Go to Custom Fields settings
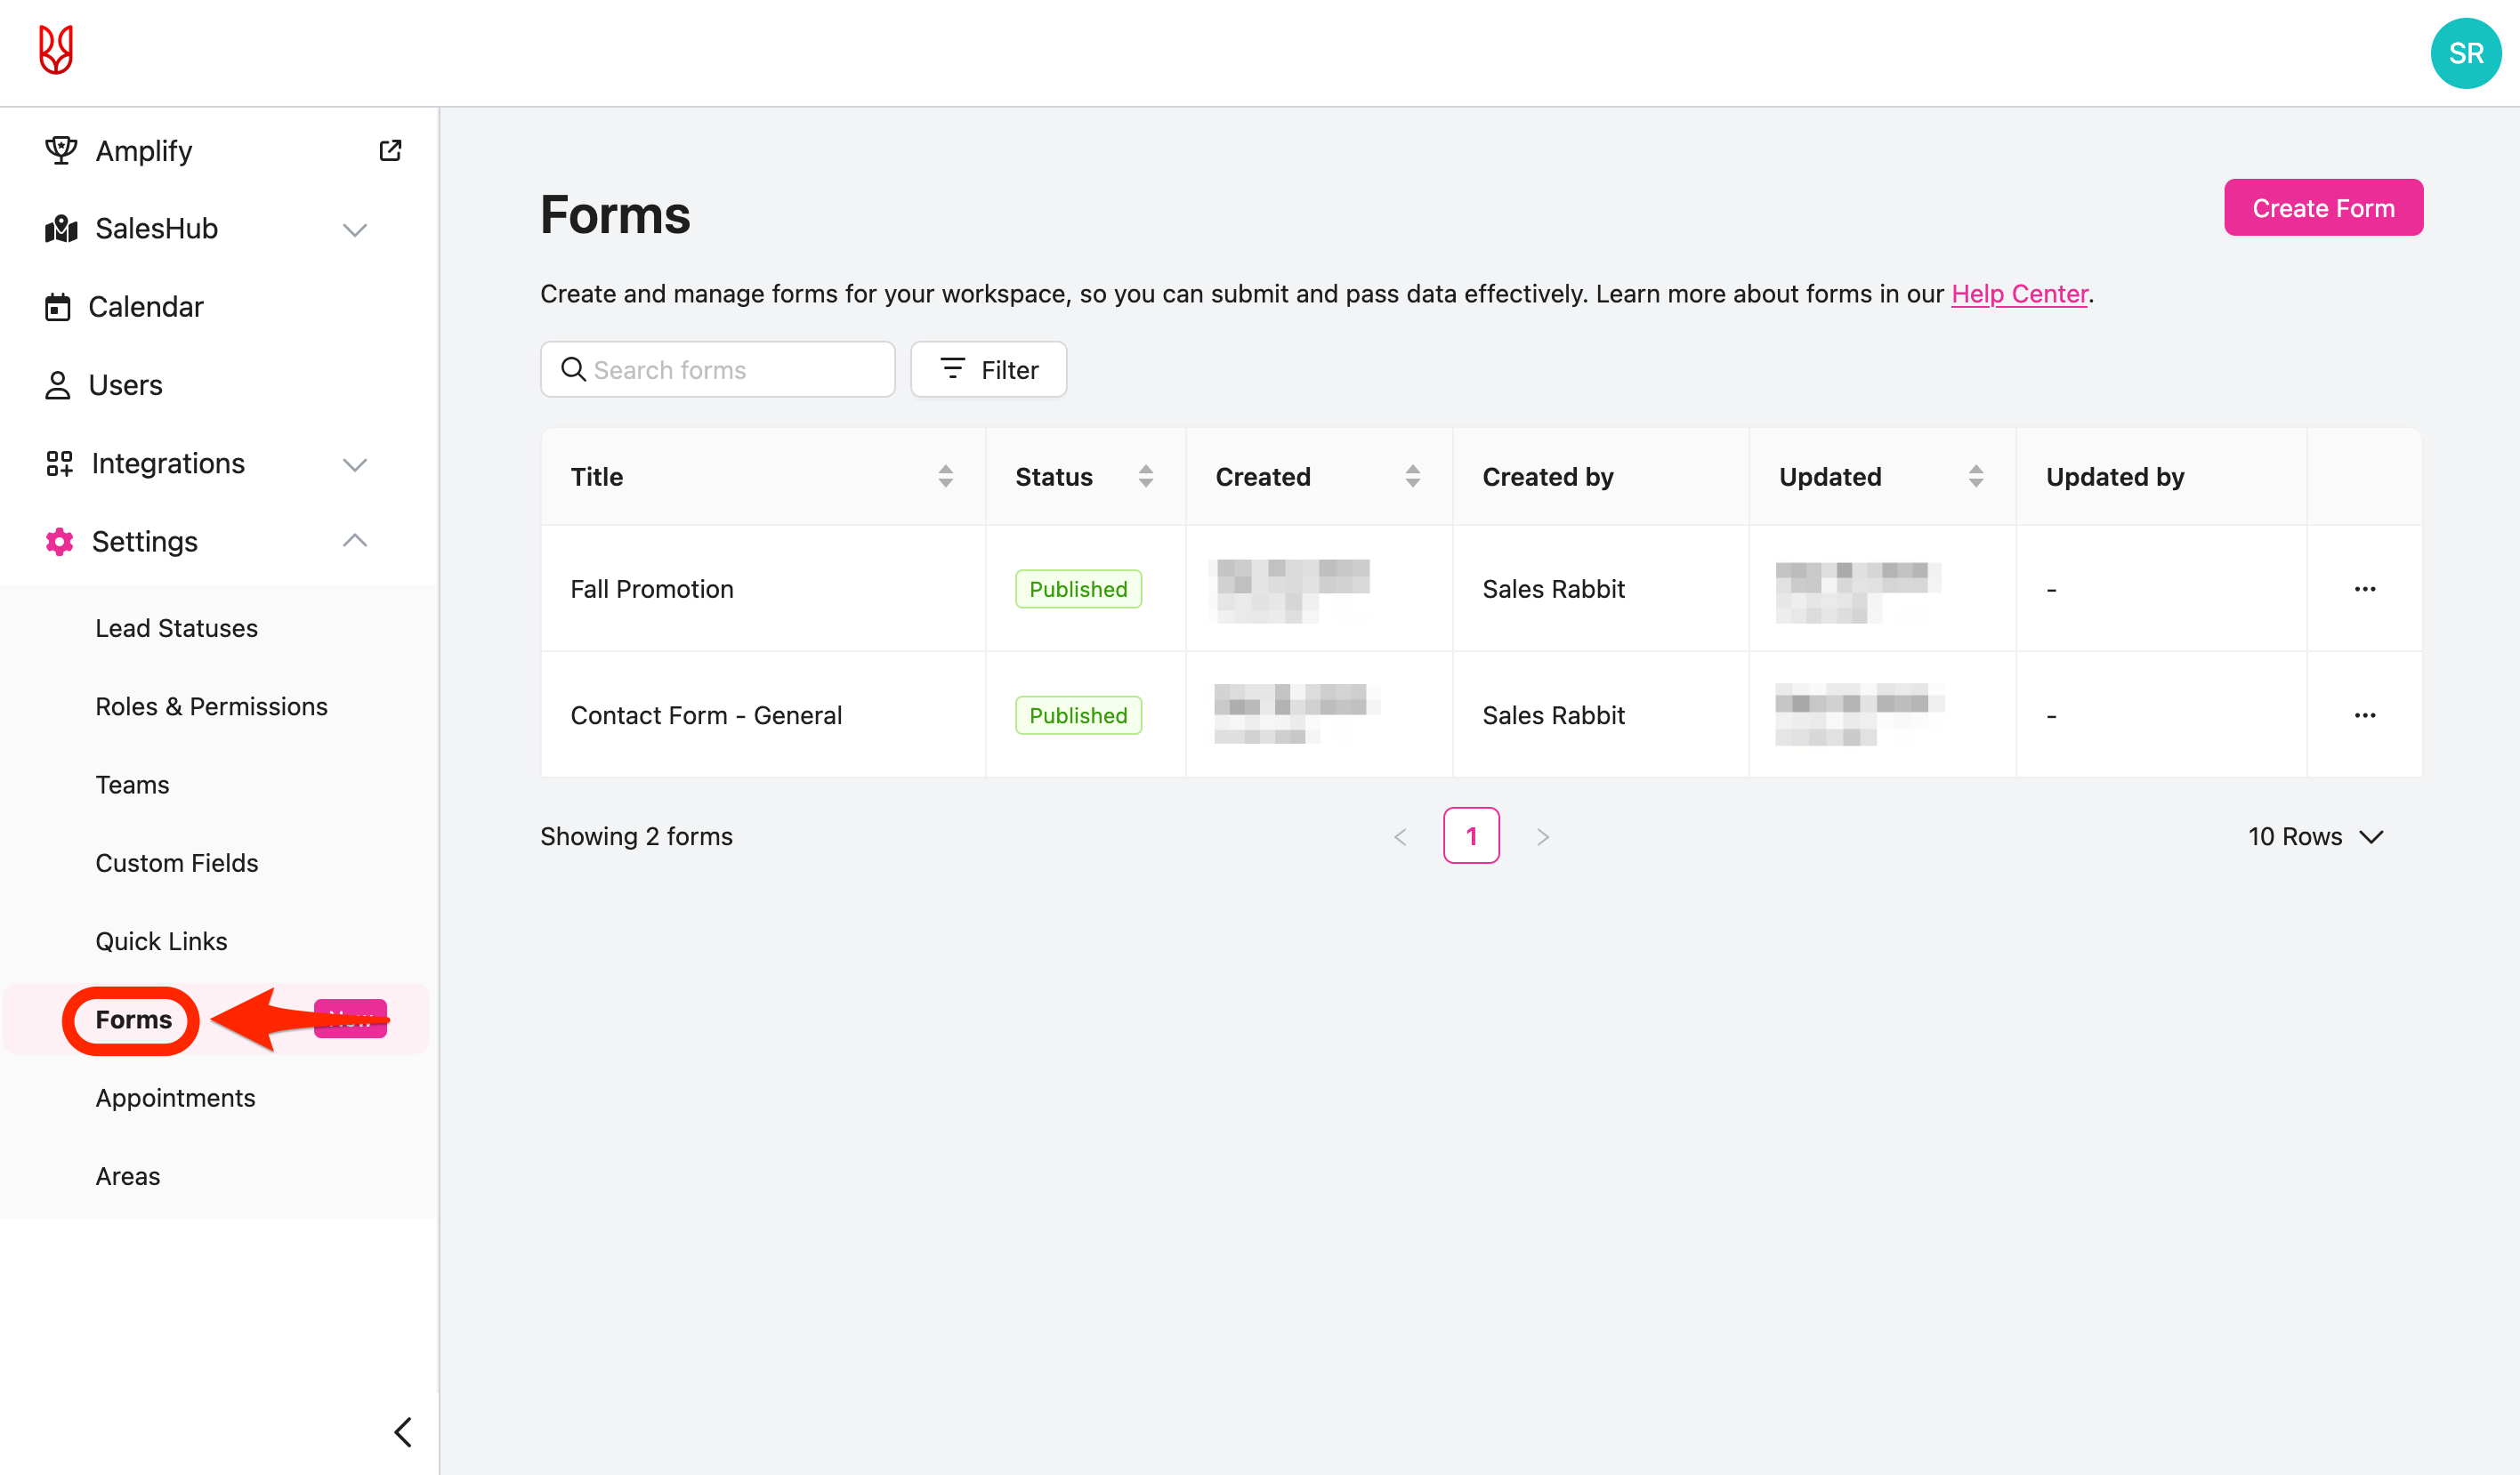The image size is (2520, 1475). click(177, 863)
